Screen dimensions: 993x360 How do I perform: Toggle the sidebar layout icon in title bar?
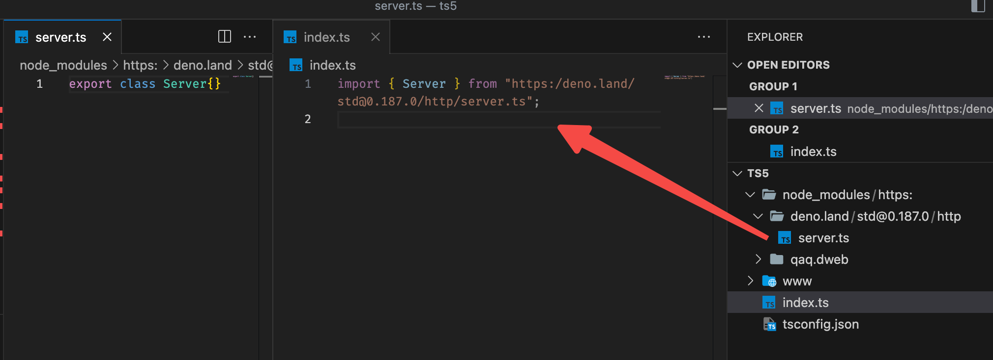(978, 6)
